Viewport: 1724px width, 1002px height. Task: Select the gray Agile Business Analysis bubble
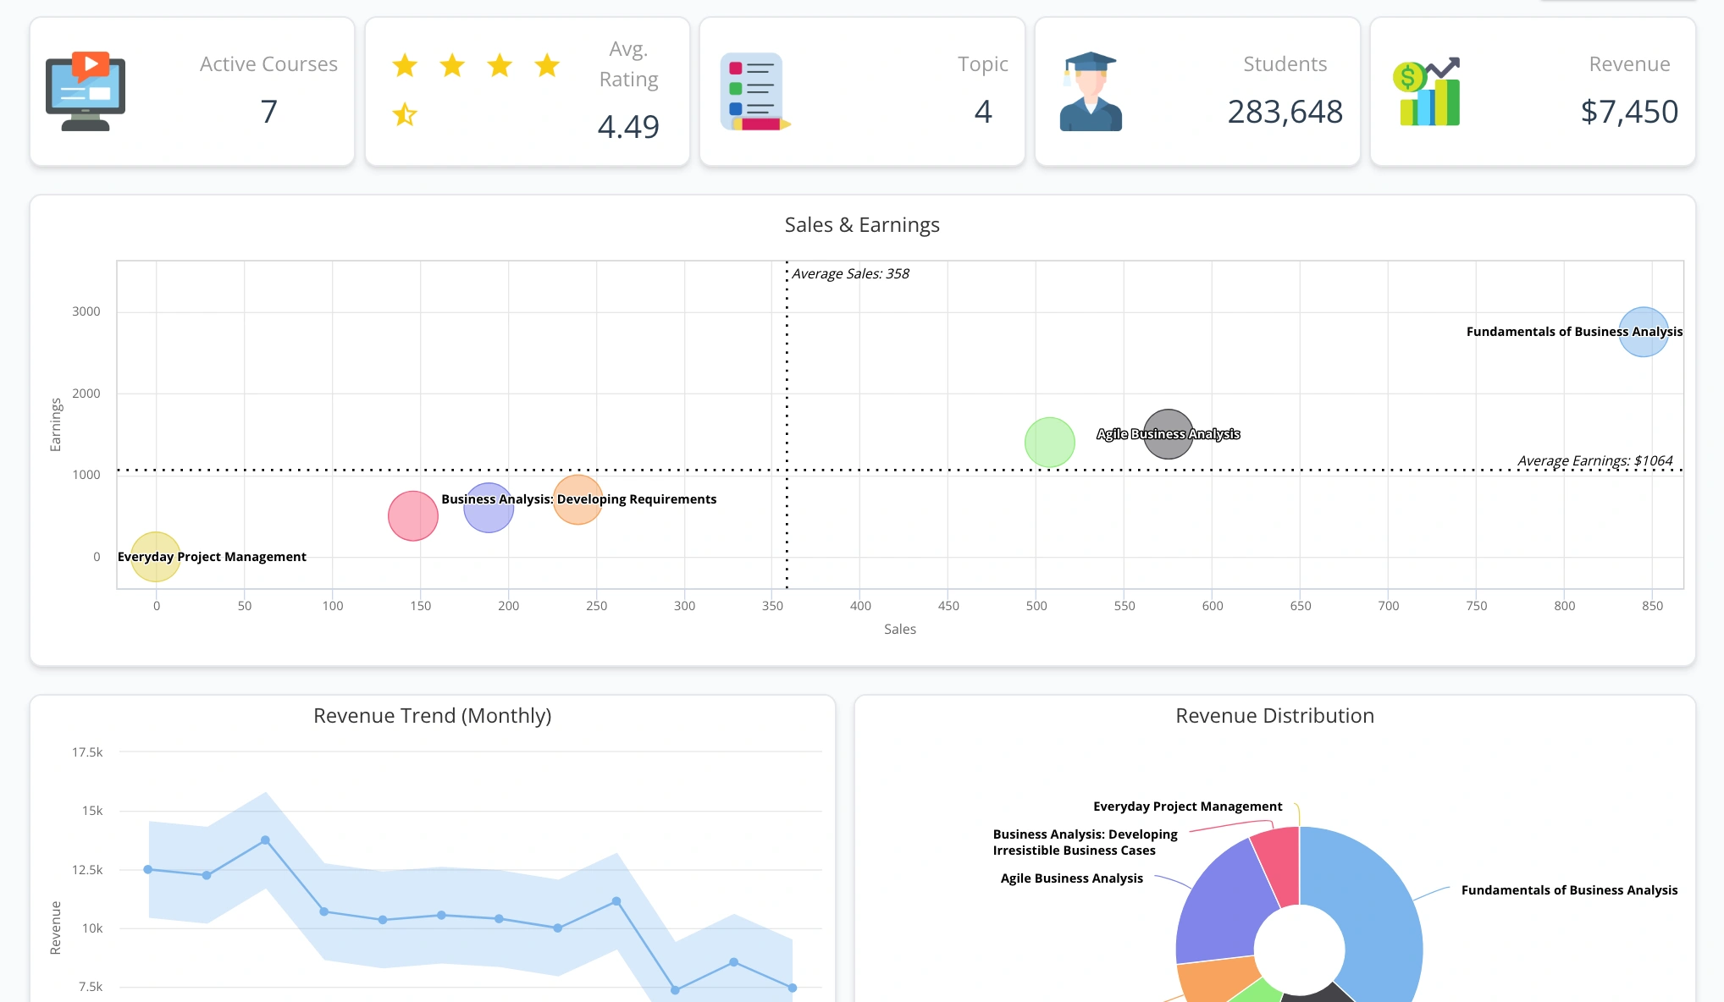(1168, 434)
